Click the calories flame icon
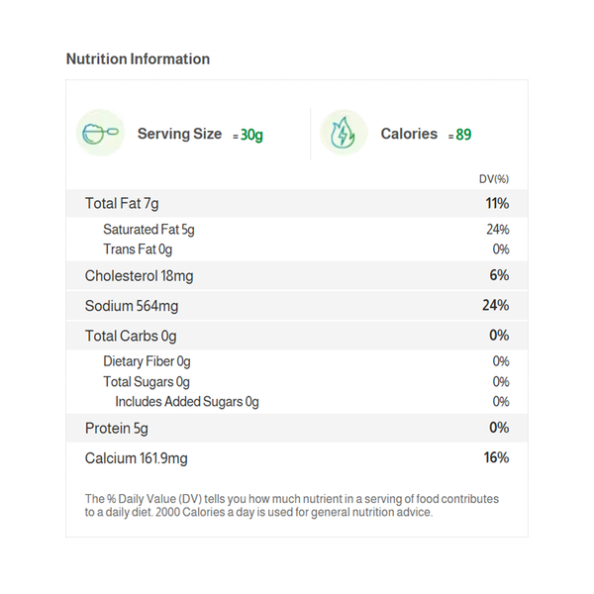Image resolution: width=594 pixels, height=594 pixels. point(344,134)
